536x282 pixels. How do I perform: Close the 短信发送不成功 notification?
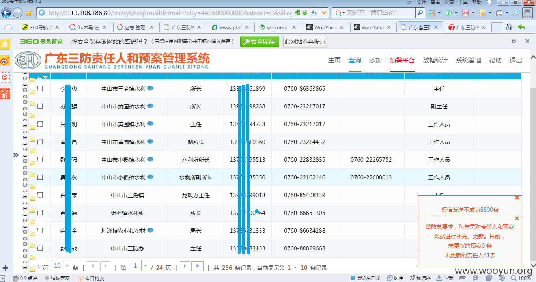tap(517, 198)
